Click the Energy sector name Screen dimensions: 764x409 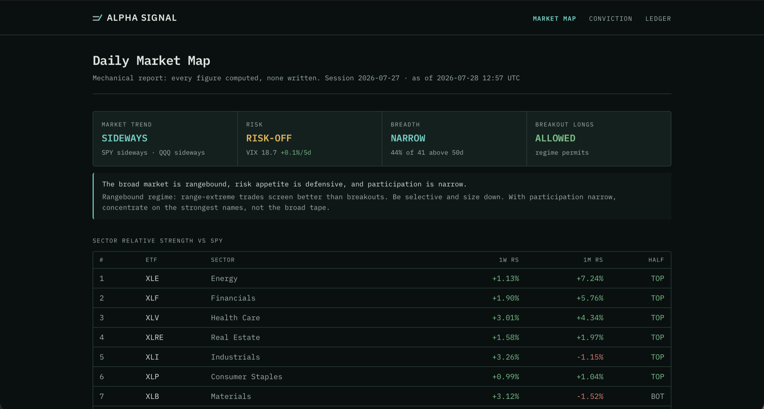[x=224, y=278]
